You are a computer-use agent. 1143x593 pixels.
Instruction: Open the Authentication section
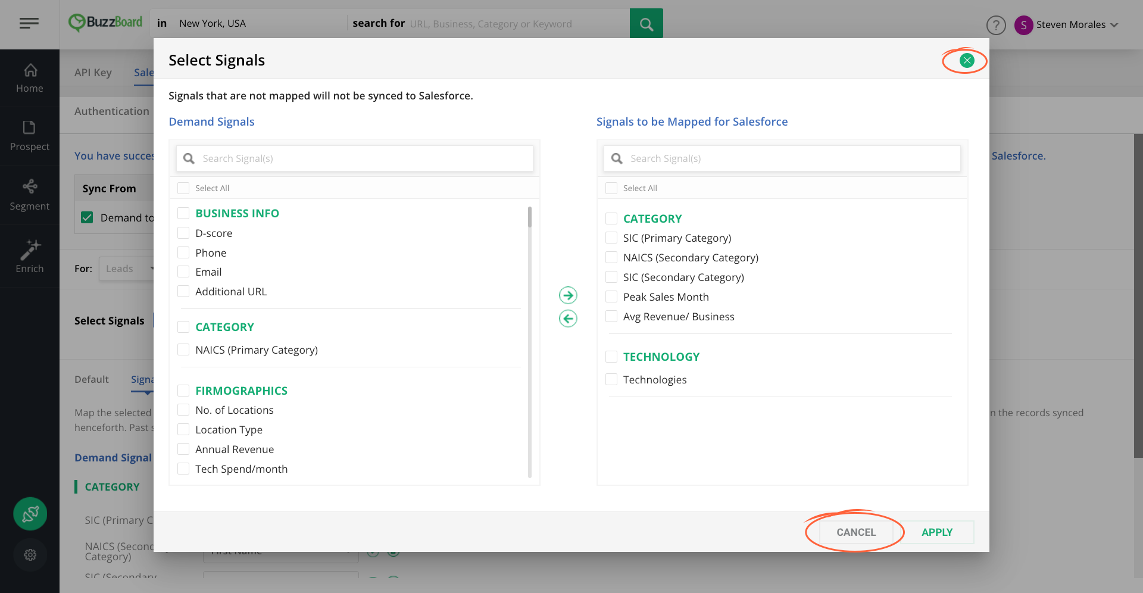tap(112, 111)
